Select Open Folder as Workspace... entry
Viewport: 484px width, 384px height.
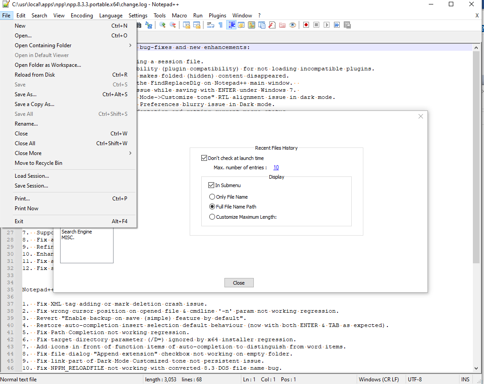(x=68, y=65)
